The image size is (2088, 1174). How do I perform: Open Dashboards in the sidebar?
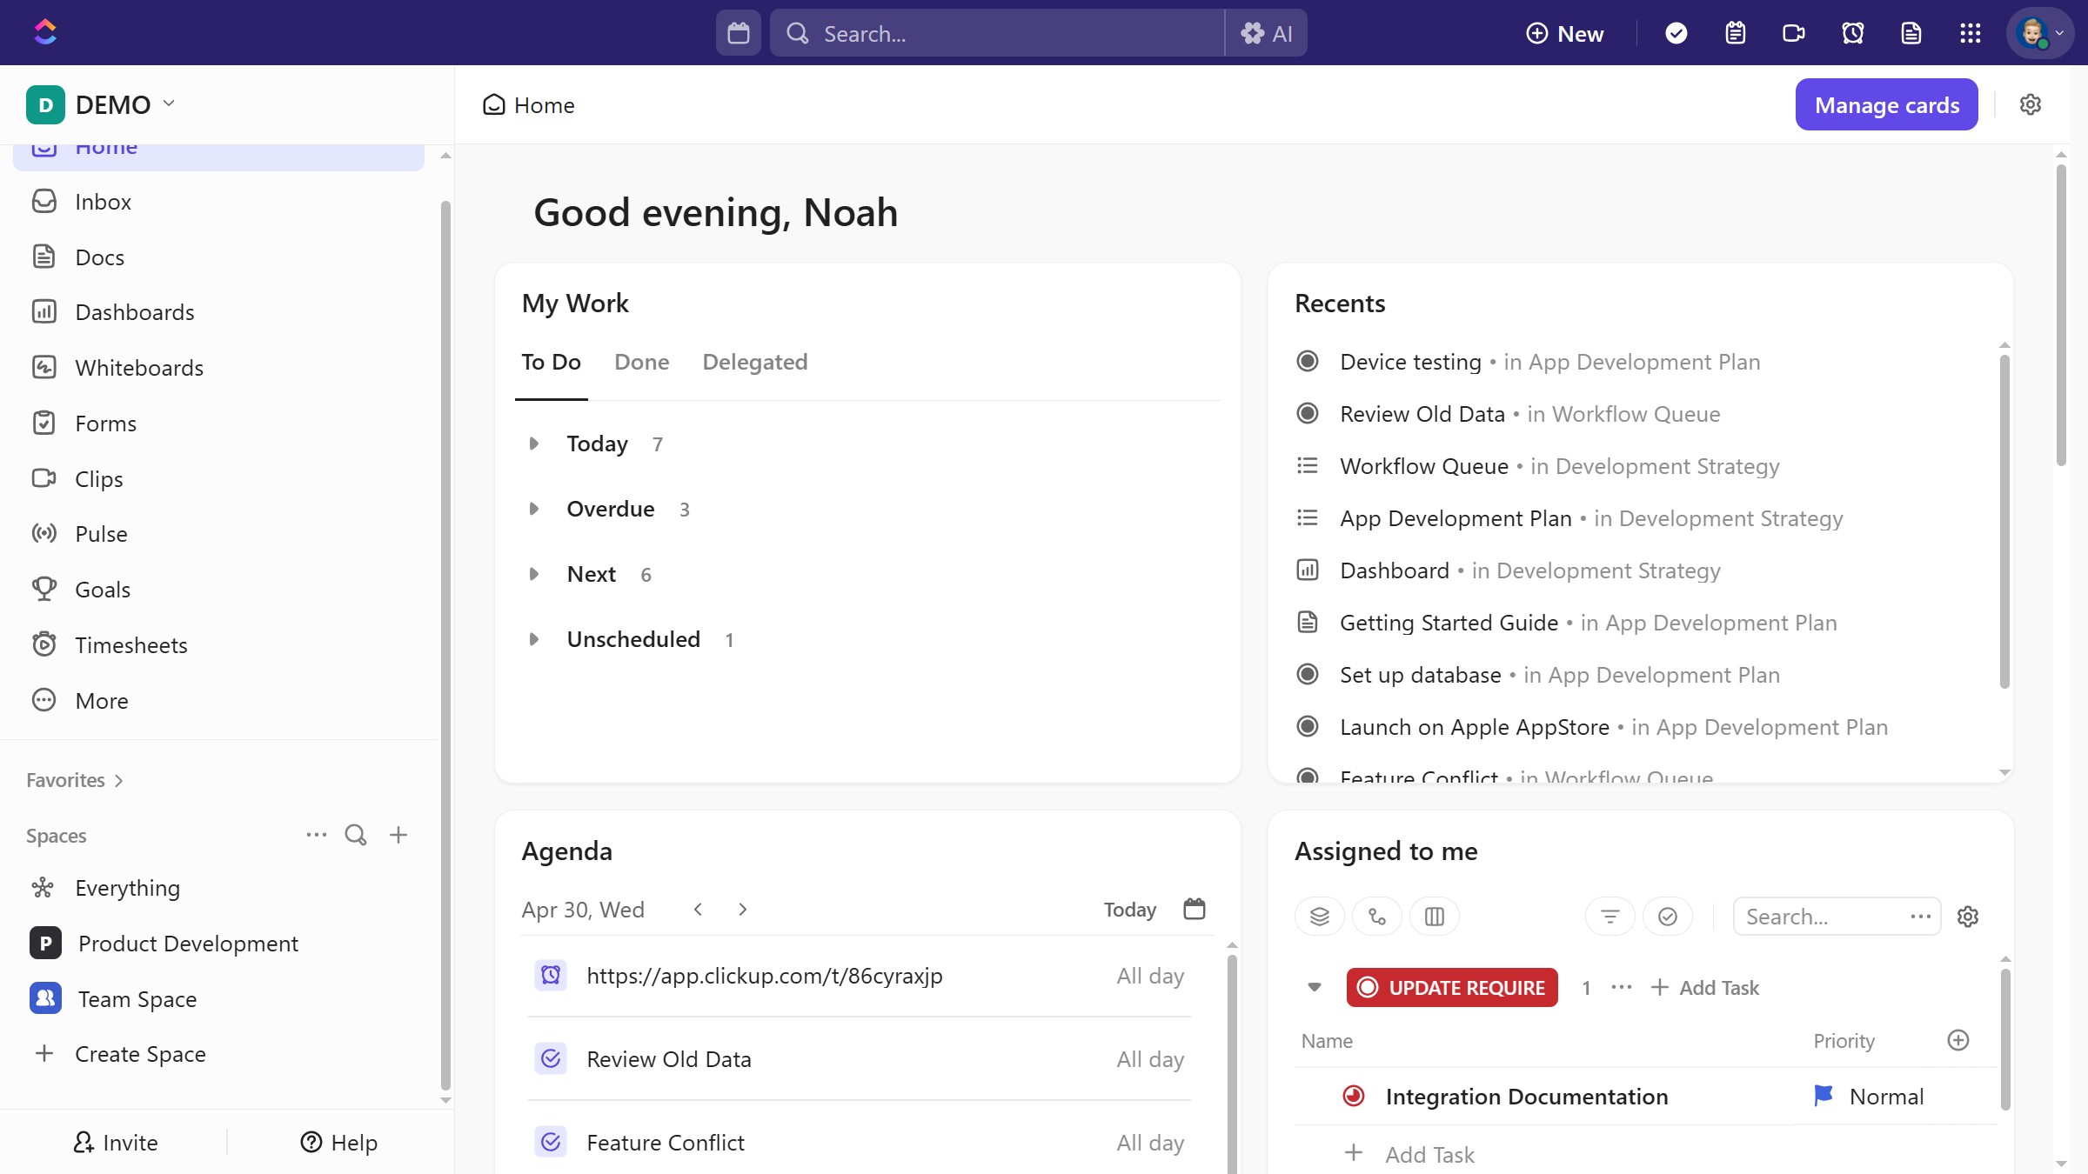pyautogui.click(x=217, y=312)
